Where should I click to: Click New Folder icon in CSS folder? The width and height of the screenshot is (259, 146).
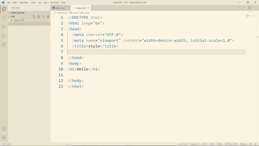39,16
